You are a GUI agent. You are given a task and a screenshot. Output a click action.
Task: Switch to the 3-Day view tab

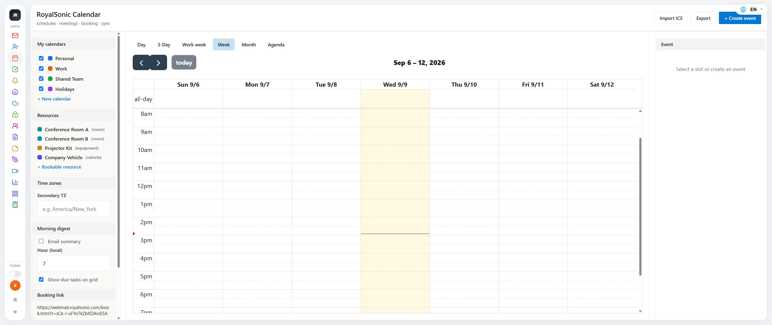[164, 45]
